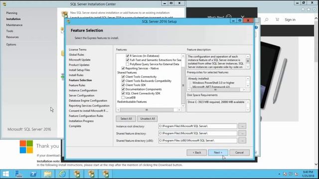Click the search icon in the browser window
The width and height of the screenshot is (319, 179).
coord(266,20)
